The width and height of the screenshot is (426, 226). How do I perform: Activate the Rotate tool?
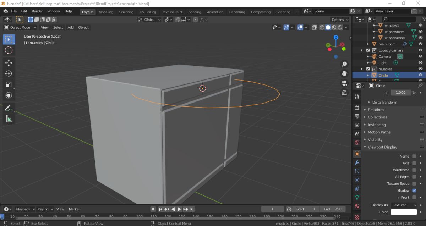(9, 74)
